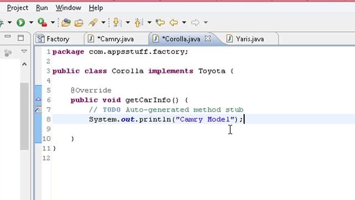Select the Corolla.java tab
Image resolution: width=355 pixels, height=200 pixels.
click(181, 39)
